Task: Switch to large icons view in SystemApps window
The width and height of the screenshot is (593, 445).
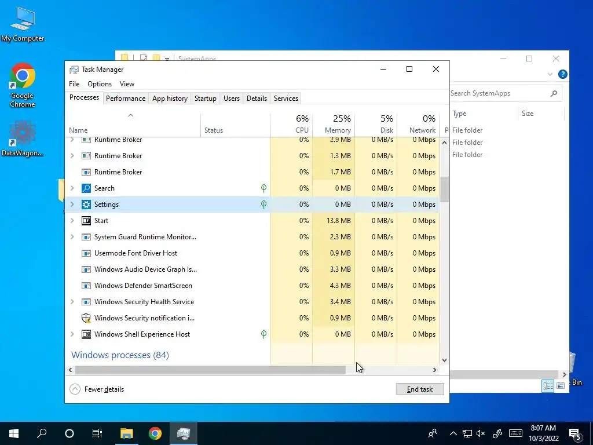Action: pos(561,385)
